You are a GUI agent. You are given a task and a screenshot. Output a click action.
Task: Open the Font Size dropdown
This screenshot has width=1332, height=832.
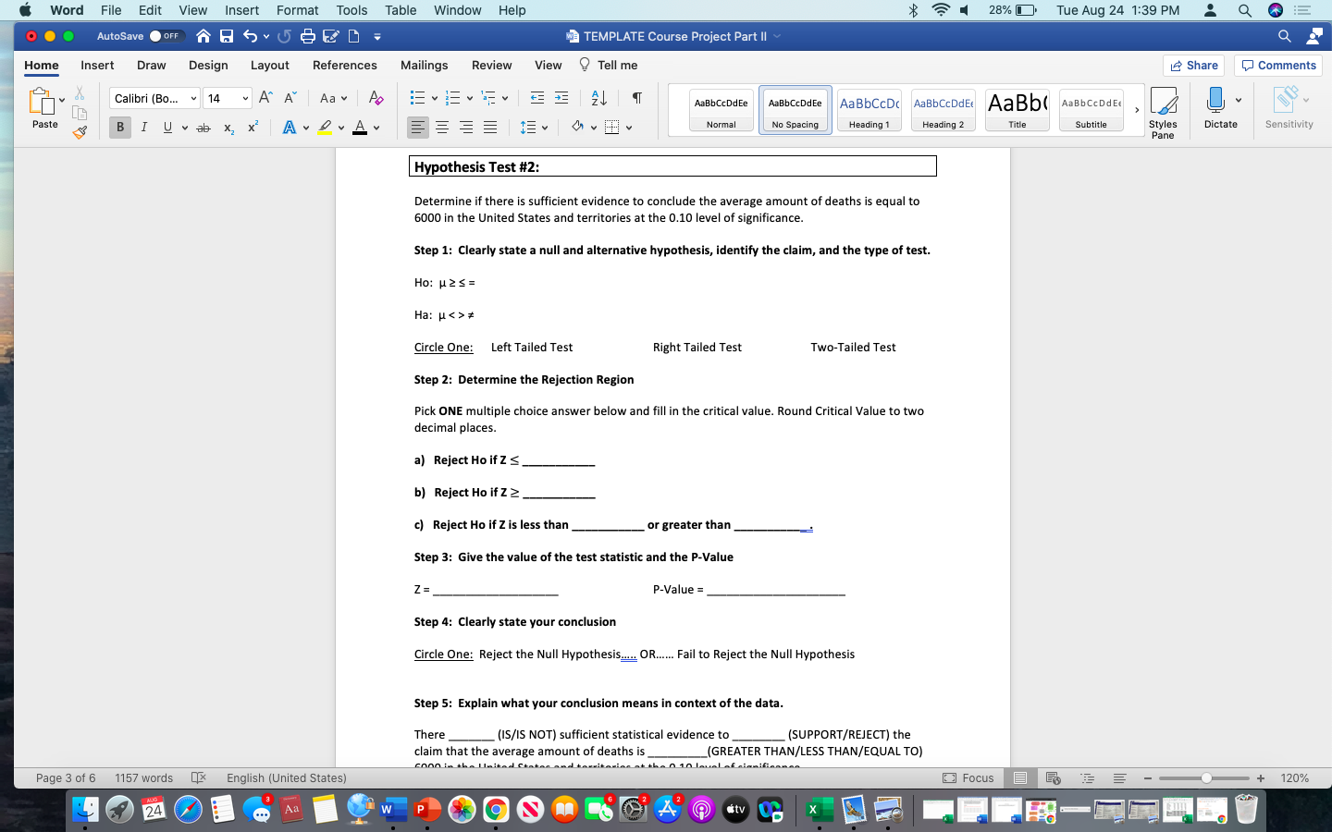pos(226,97)
